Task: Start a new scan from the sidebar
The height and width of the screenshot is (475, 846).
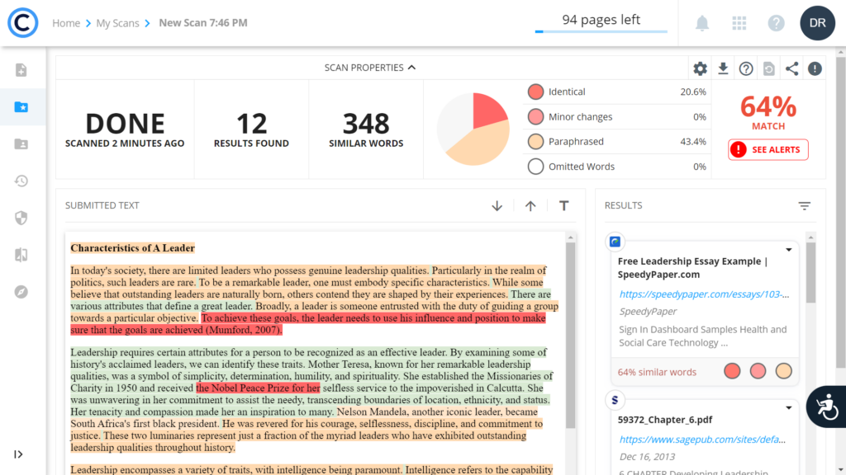Action: pos(21,72)
